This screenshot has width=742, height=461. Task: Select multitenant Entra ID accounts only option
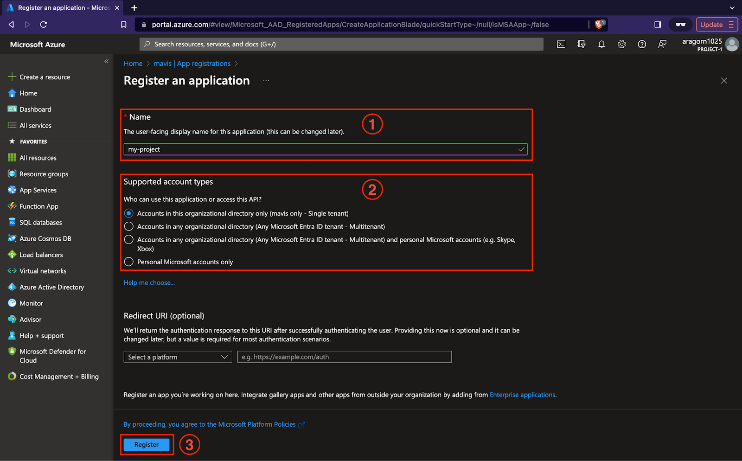tap(129, 226)
